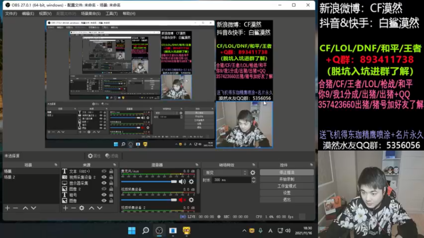Show the hidden 文本 (GDI+) source

pyautogui.click(x=104, y=171)
